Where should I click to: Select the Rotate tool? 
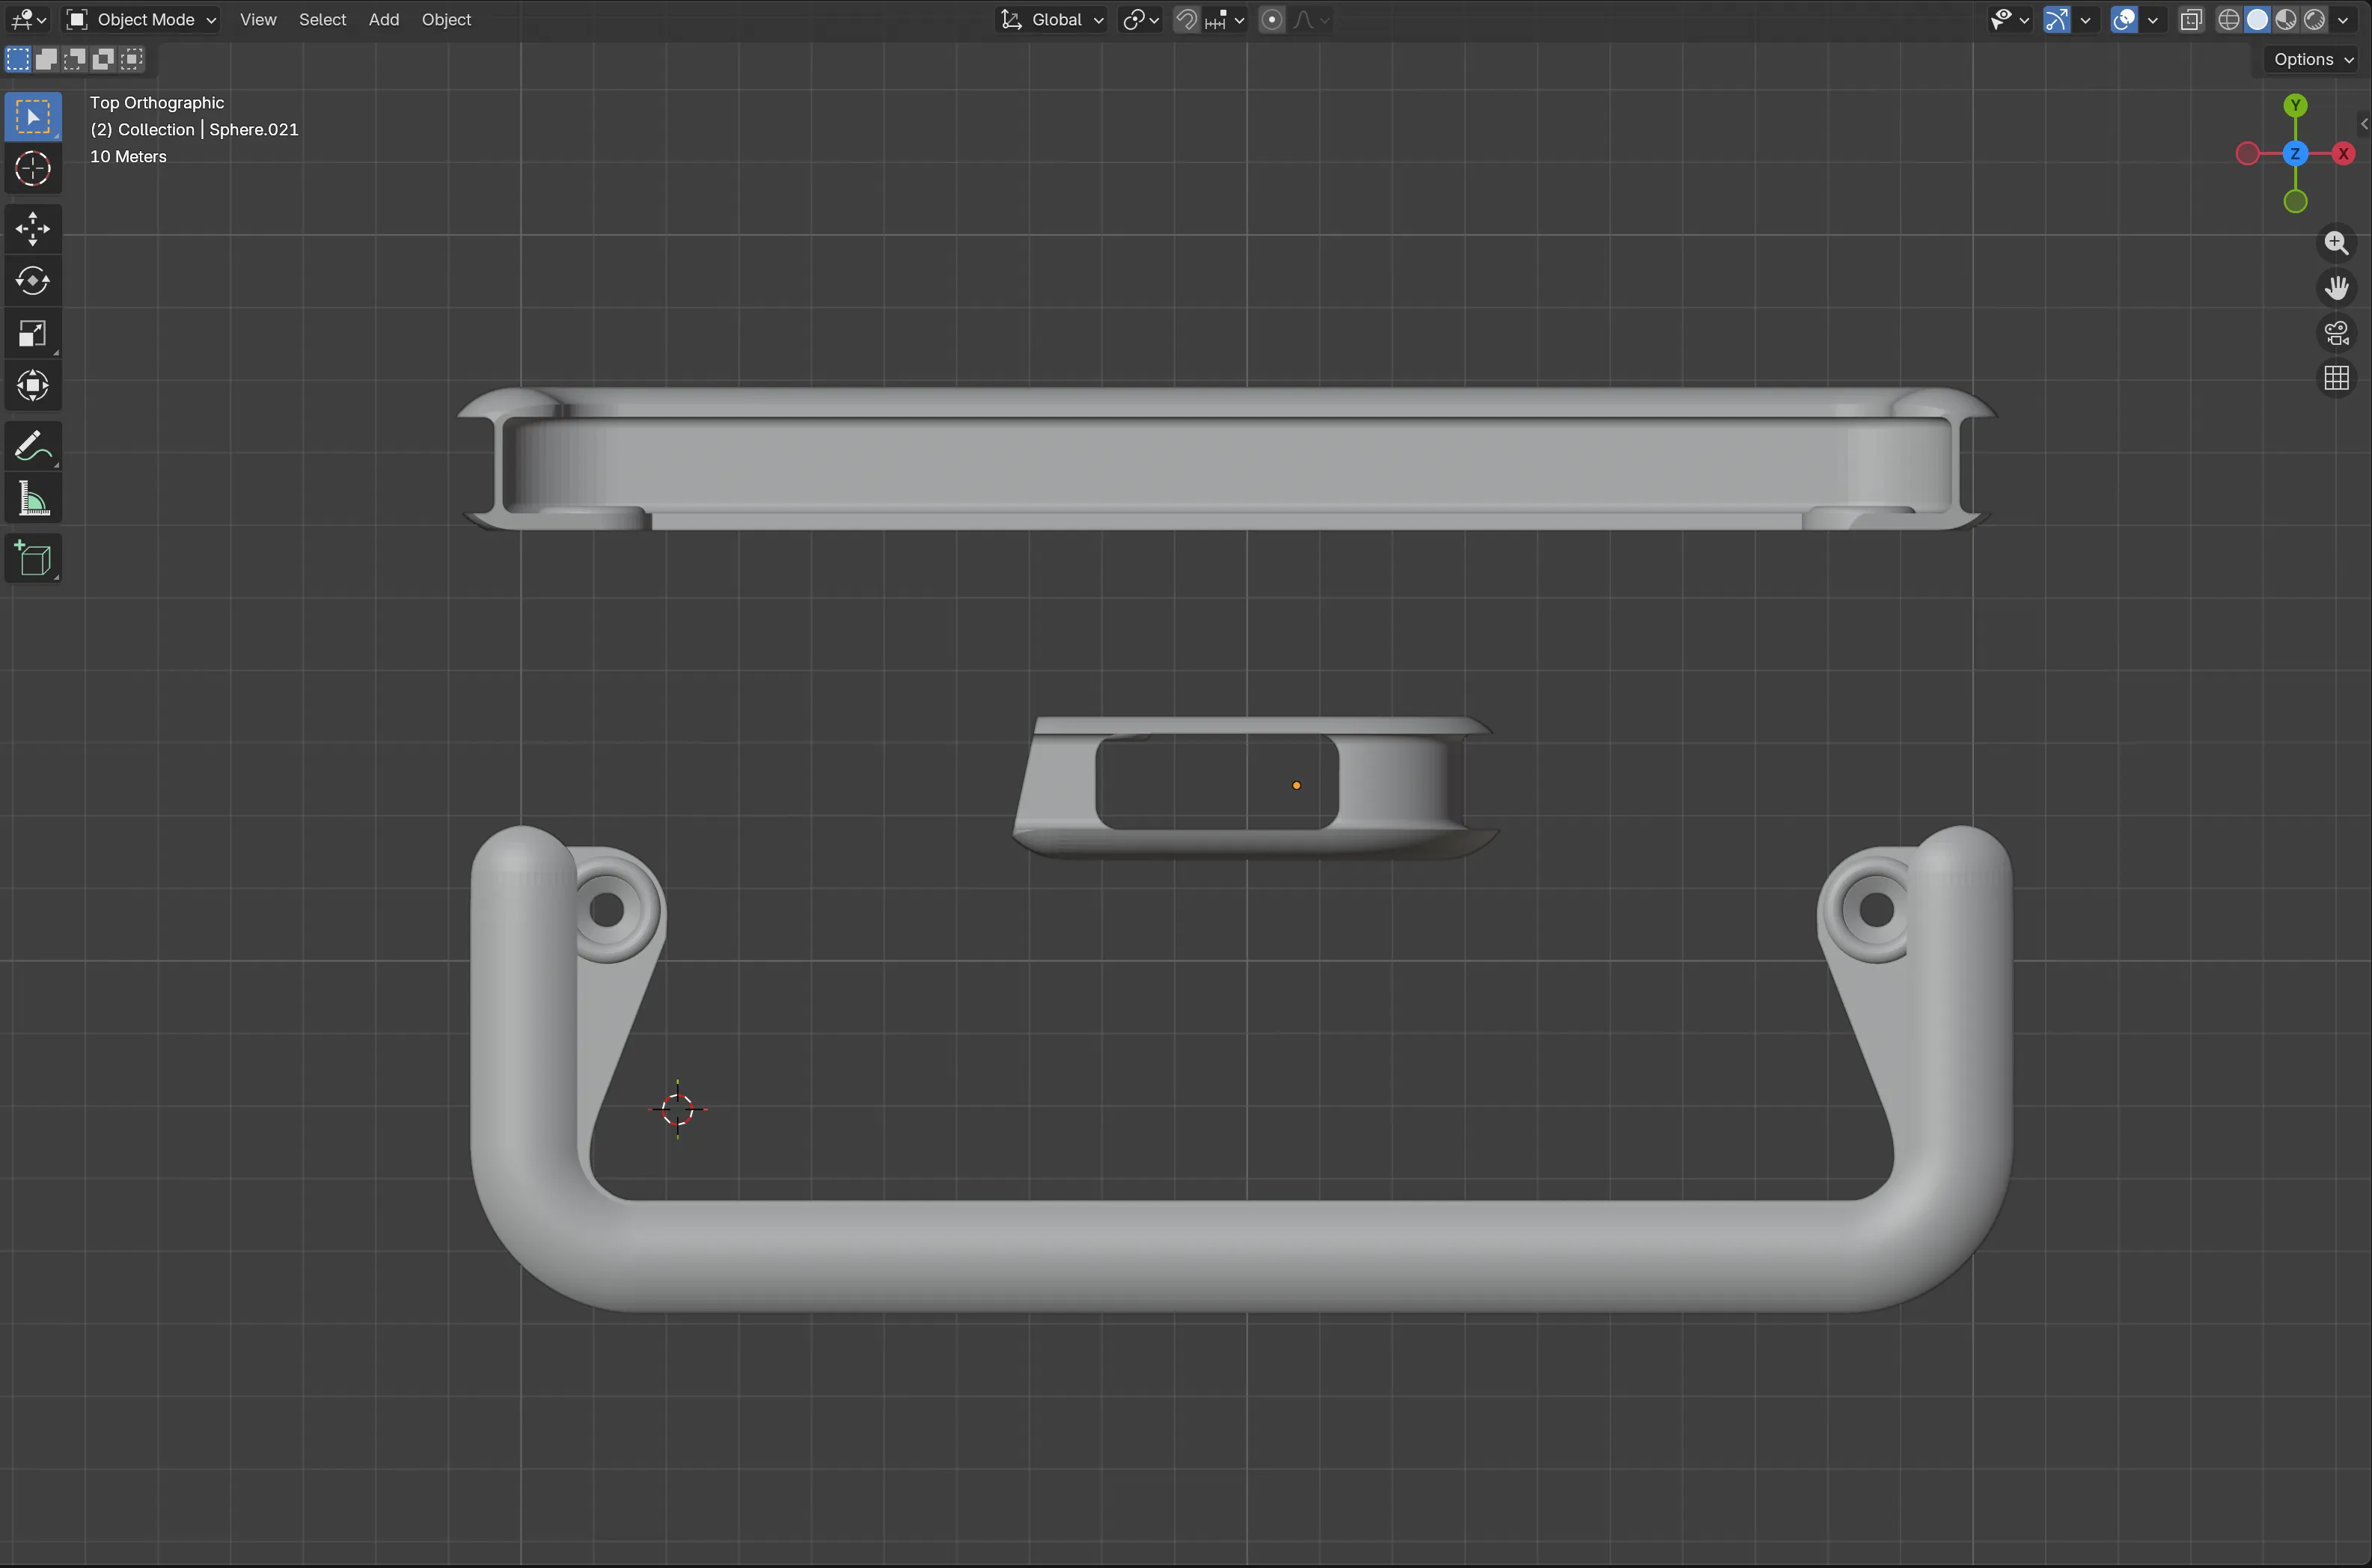(33, 281)
